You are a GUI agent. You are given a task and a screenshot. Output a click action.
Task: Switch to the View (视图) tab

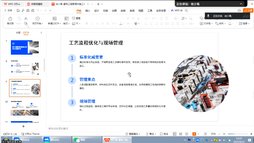(x=141, y=11)
